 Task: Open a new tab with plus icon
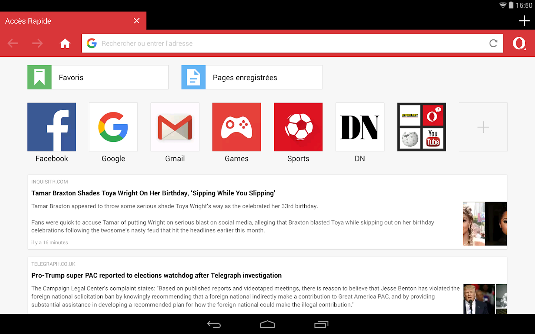point(524,21)
